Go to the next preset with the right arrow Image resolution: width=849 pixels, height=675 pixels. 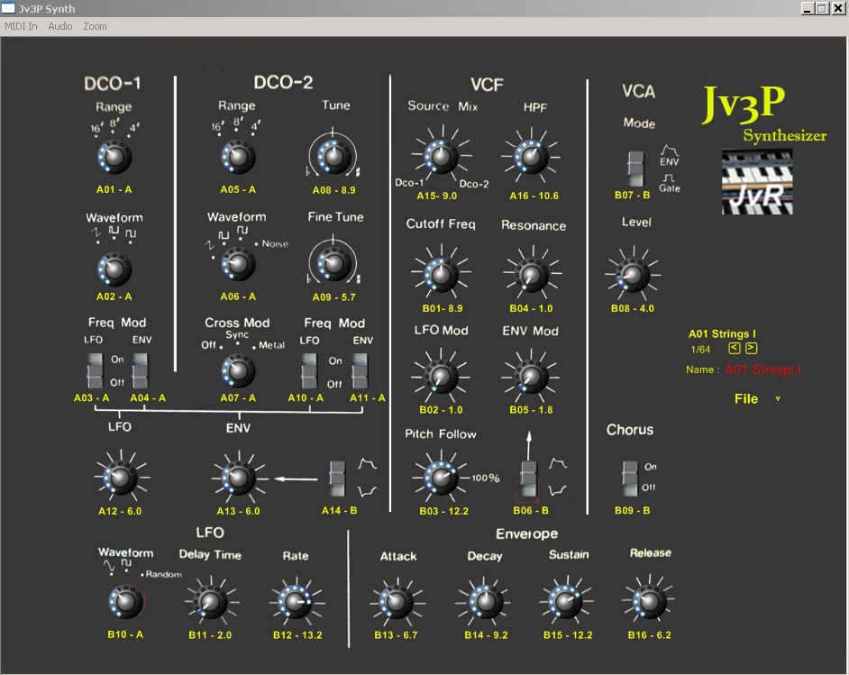tap(752, 349)
